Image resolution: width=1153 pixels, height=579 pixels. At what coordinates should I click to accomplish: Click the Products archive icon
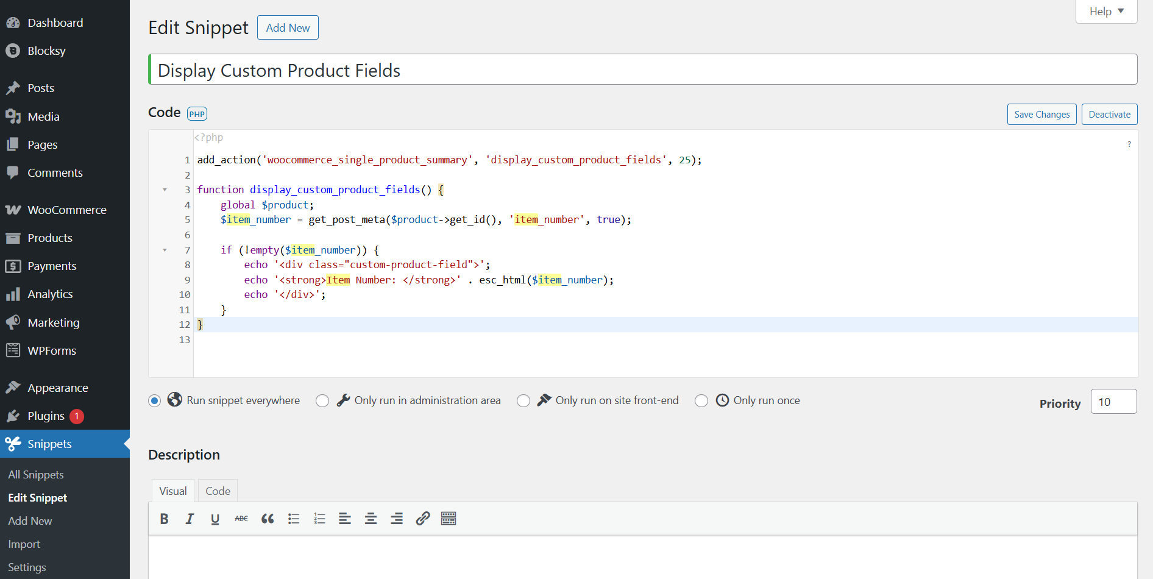(13, 238)
